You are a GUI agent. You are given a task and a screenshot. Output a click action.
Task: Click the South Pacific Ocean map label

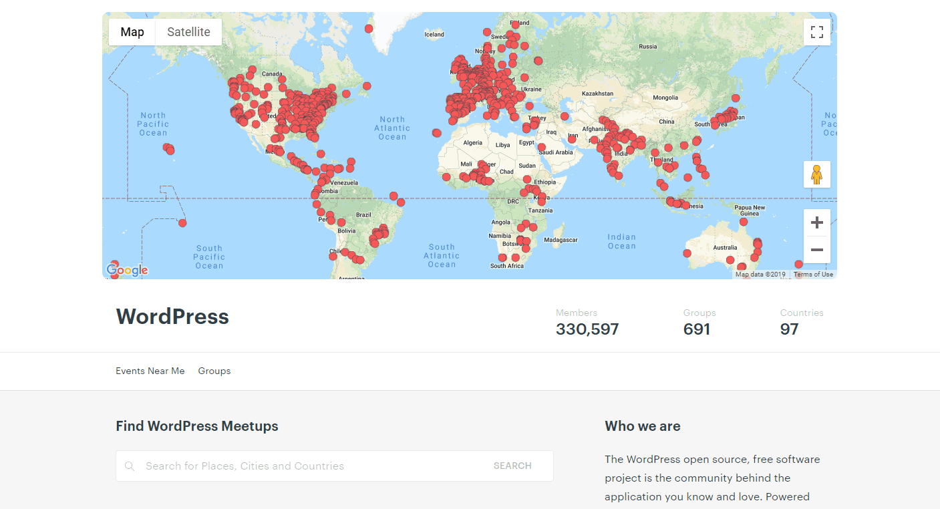(x=209, y=257)
